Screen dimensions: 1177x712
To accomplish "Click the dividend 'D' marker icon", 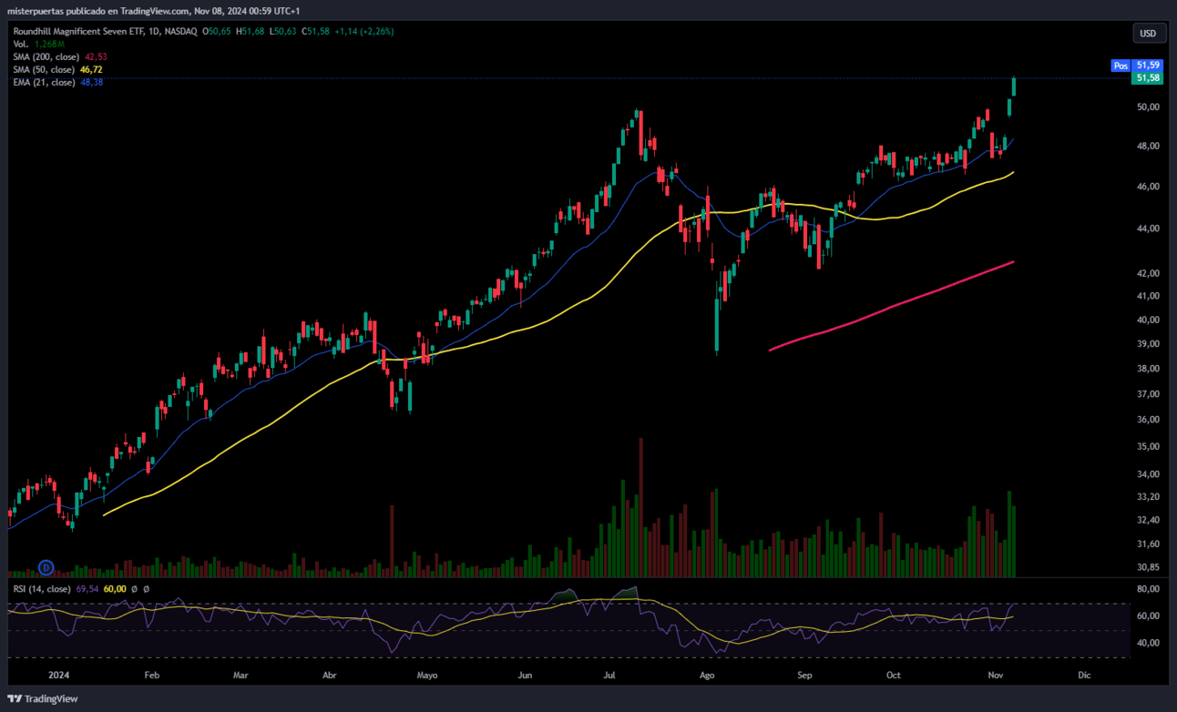I will click(x=46, y=568).
